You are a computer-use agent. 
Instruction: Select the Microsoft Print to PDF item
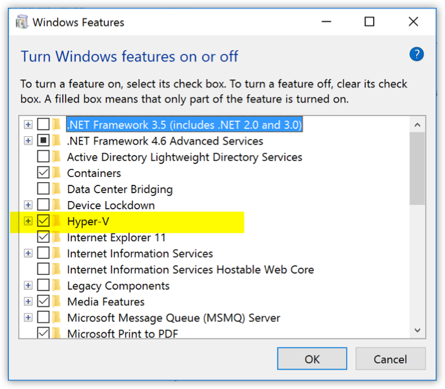point(123,334)
